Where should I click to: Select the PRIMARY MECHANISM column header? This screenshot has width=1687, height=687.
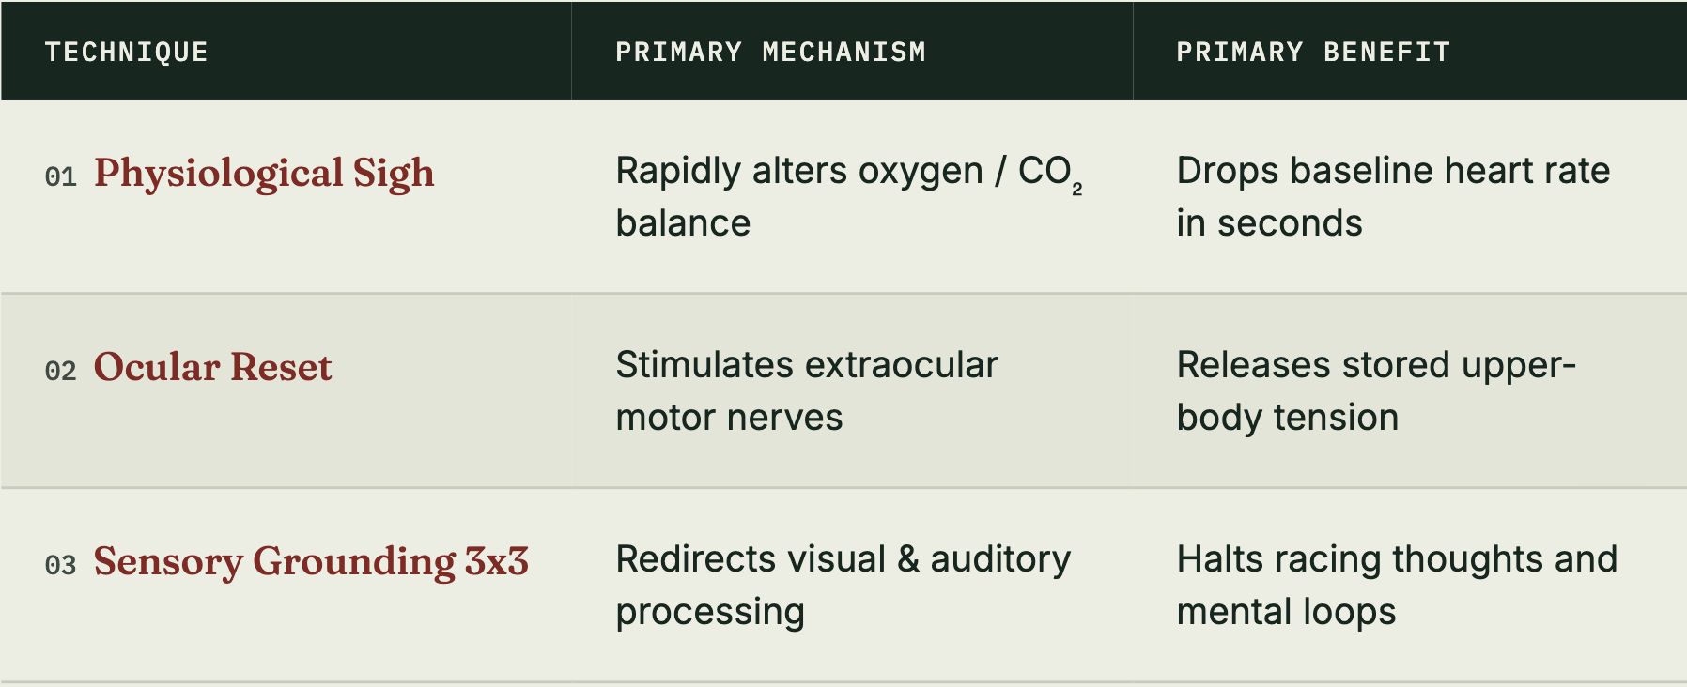770,52
